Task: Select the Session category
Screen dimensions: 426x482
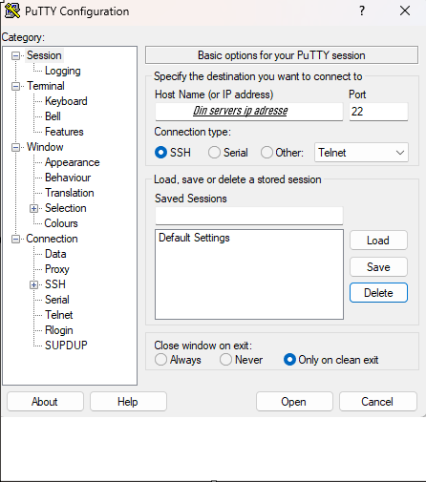Action: pyautogui.click(x=44, y=55)
